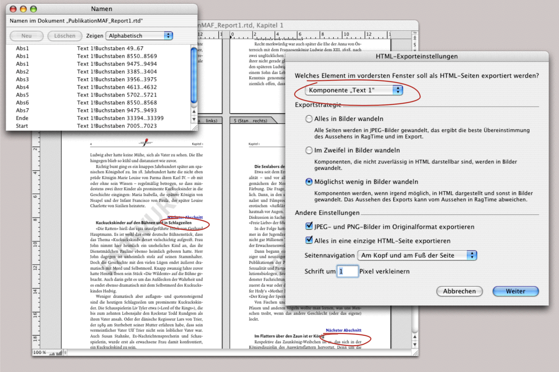Choose 'Im Zweifel in Bilder wandeln' option
559x372 pixels.
tap(309, 150)
